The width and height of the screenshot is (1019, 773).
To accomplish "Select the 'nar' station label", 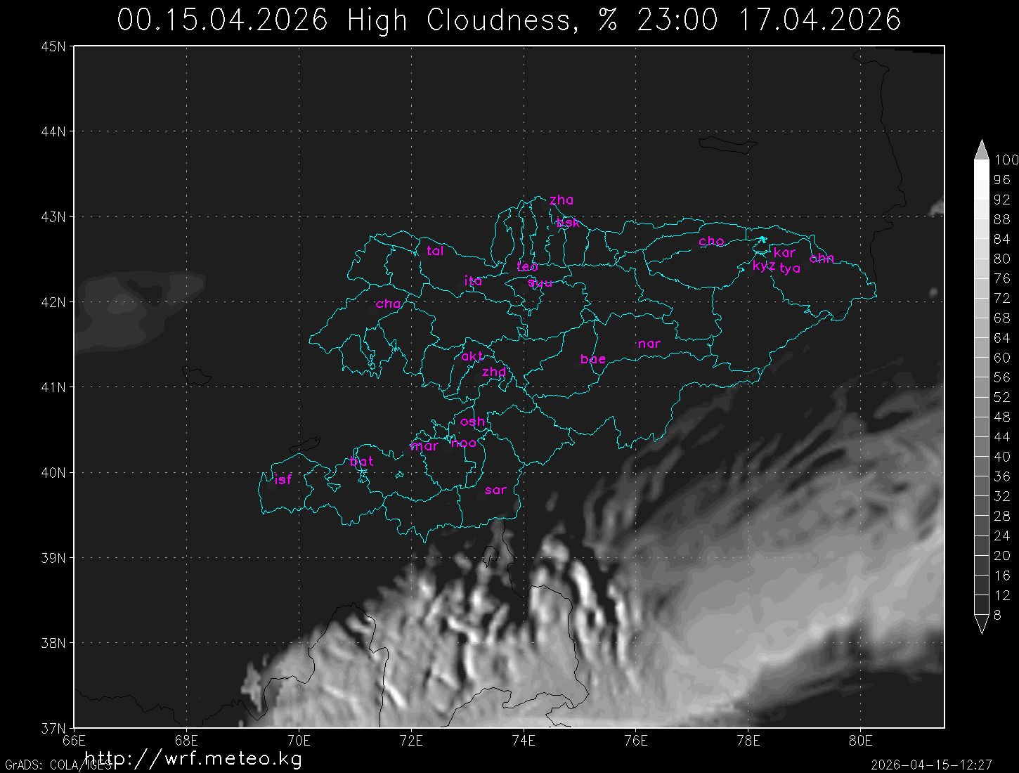I will point(649,344).
